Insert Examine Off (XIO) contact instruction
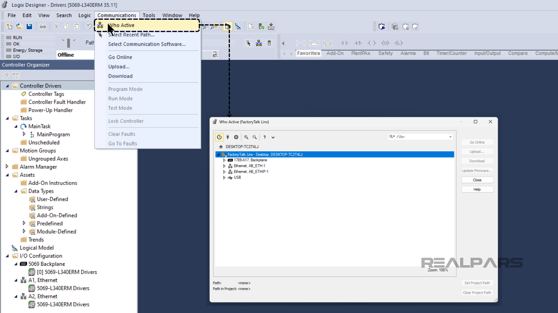The height and width of the screenshot is (313, 558). click(x=358, y=43)
